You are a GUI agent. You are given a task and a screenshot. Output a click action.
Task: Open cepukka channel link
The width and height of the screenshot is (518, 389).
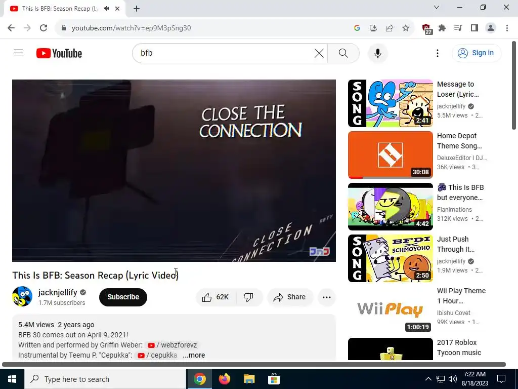pos(157,355)
